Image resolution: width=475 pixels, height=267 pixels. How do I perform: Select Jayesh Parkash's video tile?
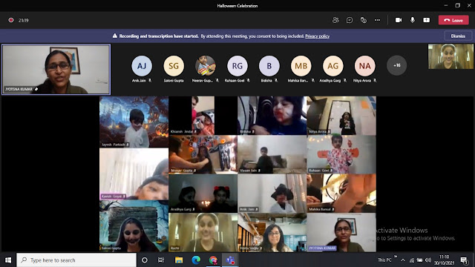pyautogui.click(x=134, y=122)
